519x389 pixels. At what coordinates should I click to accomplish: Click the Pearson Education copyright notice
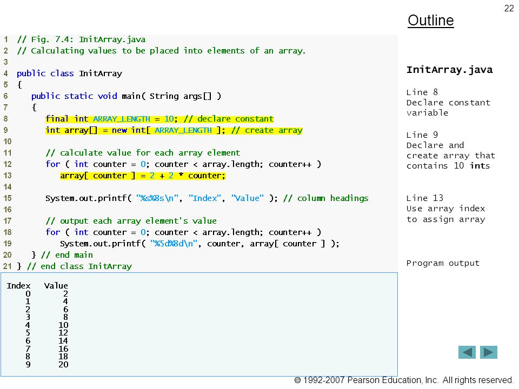[403, 380]
